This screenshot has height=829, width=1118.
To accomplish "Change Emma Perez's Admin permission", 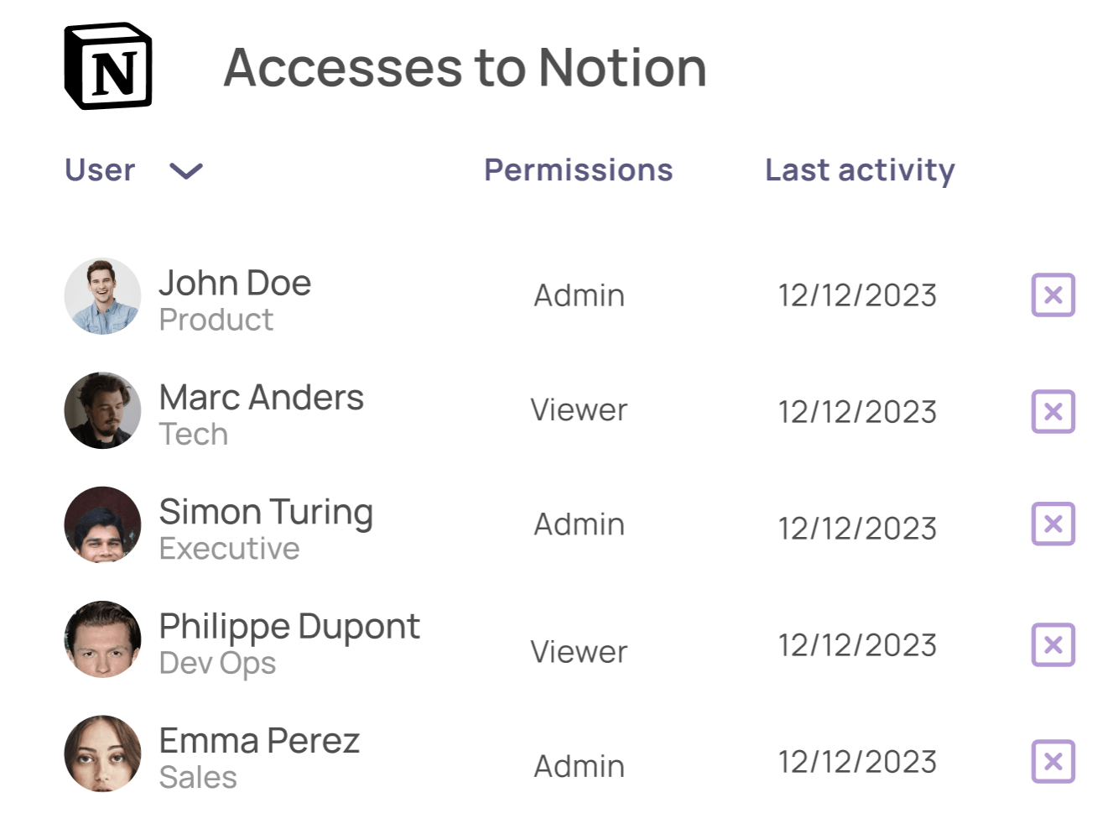I will point(579,766).
